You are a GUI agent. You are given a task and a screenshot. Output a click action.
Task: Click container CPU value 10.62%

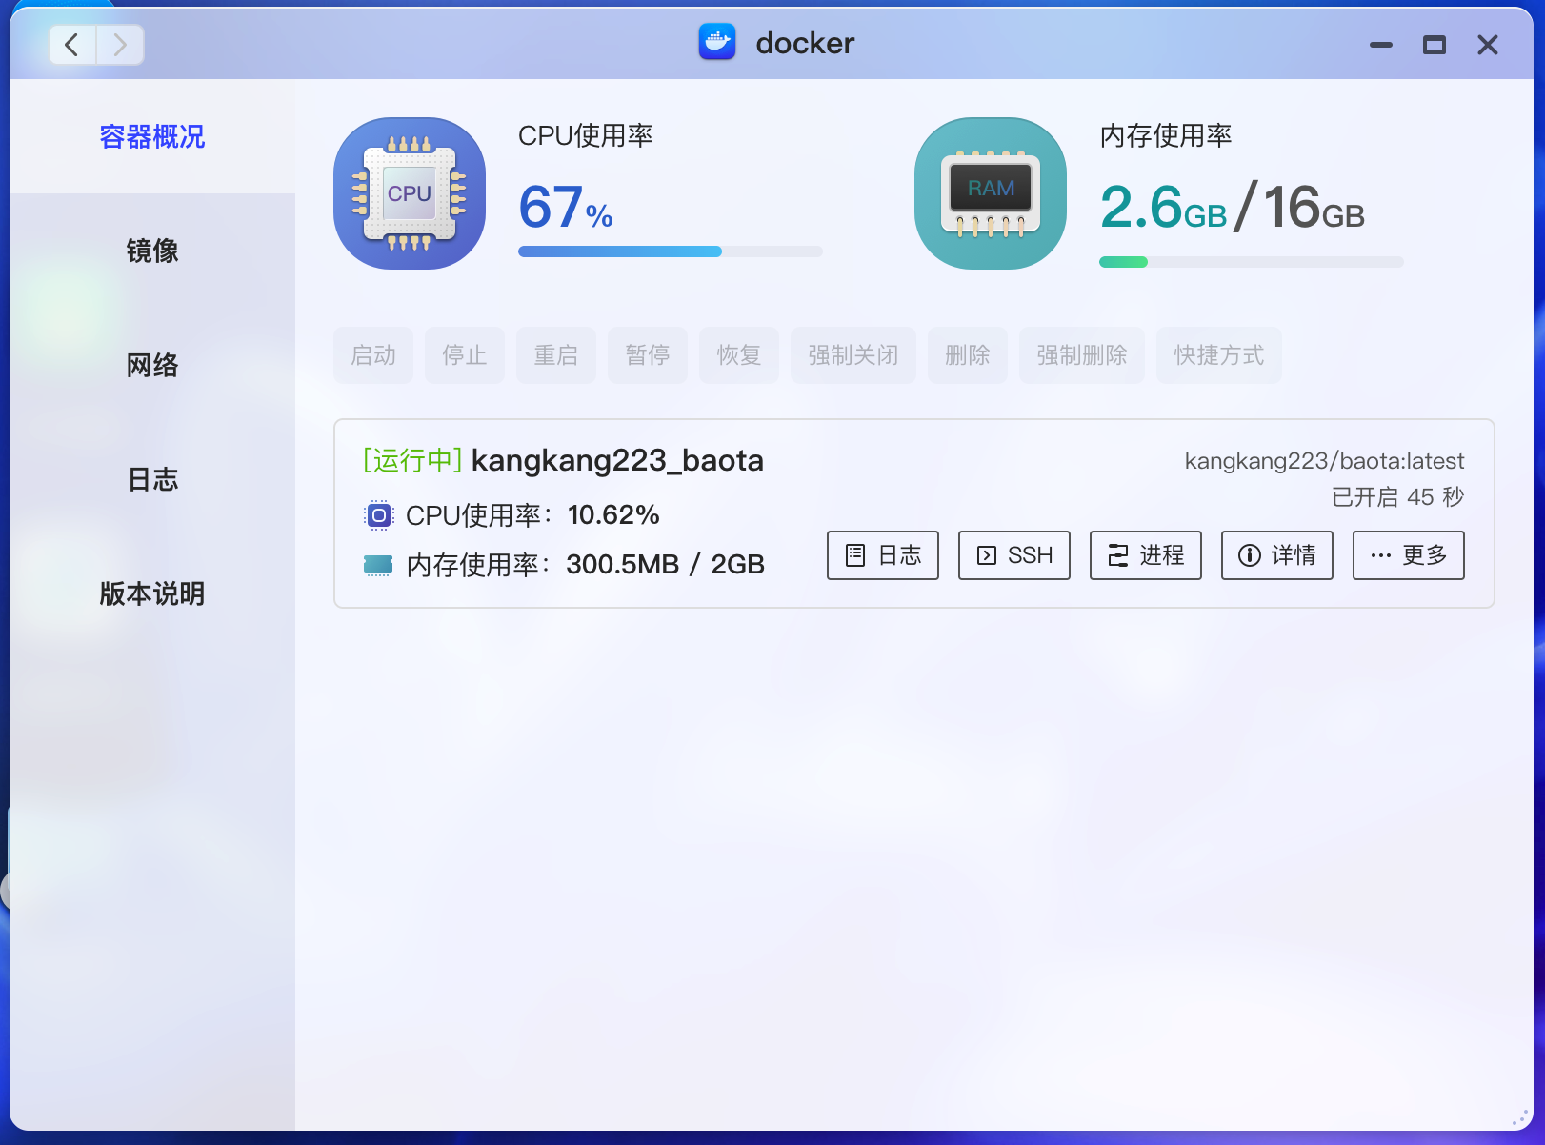click(x=613, y=515)
